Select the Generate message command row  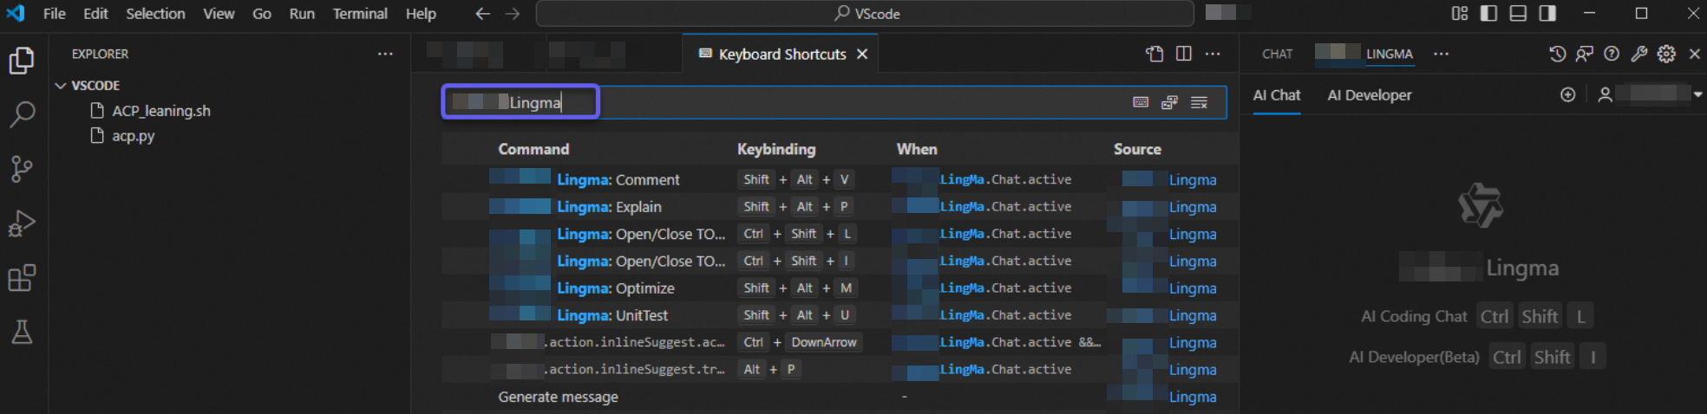tap(840, 396)
